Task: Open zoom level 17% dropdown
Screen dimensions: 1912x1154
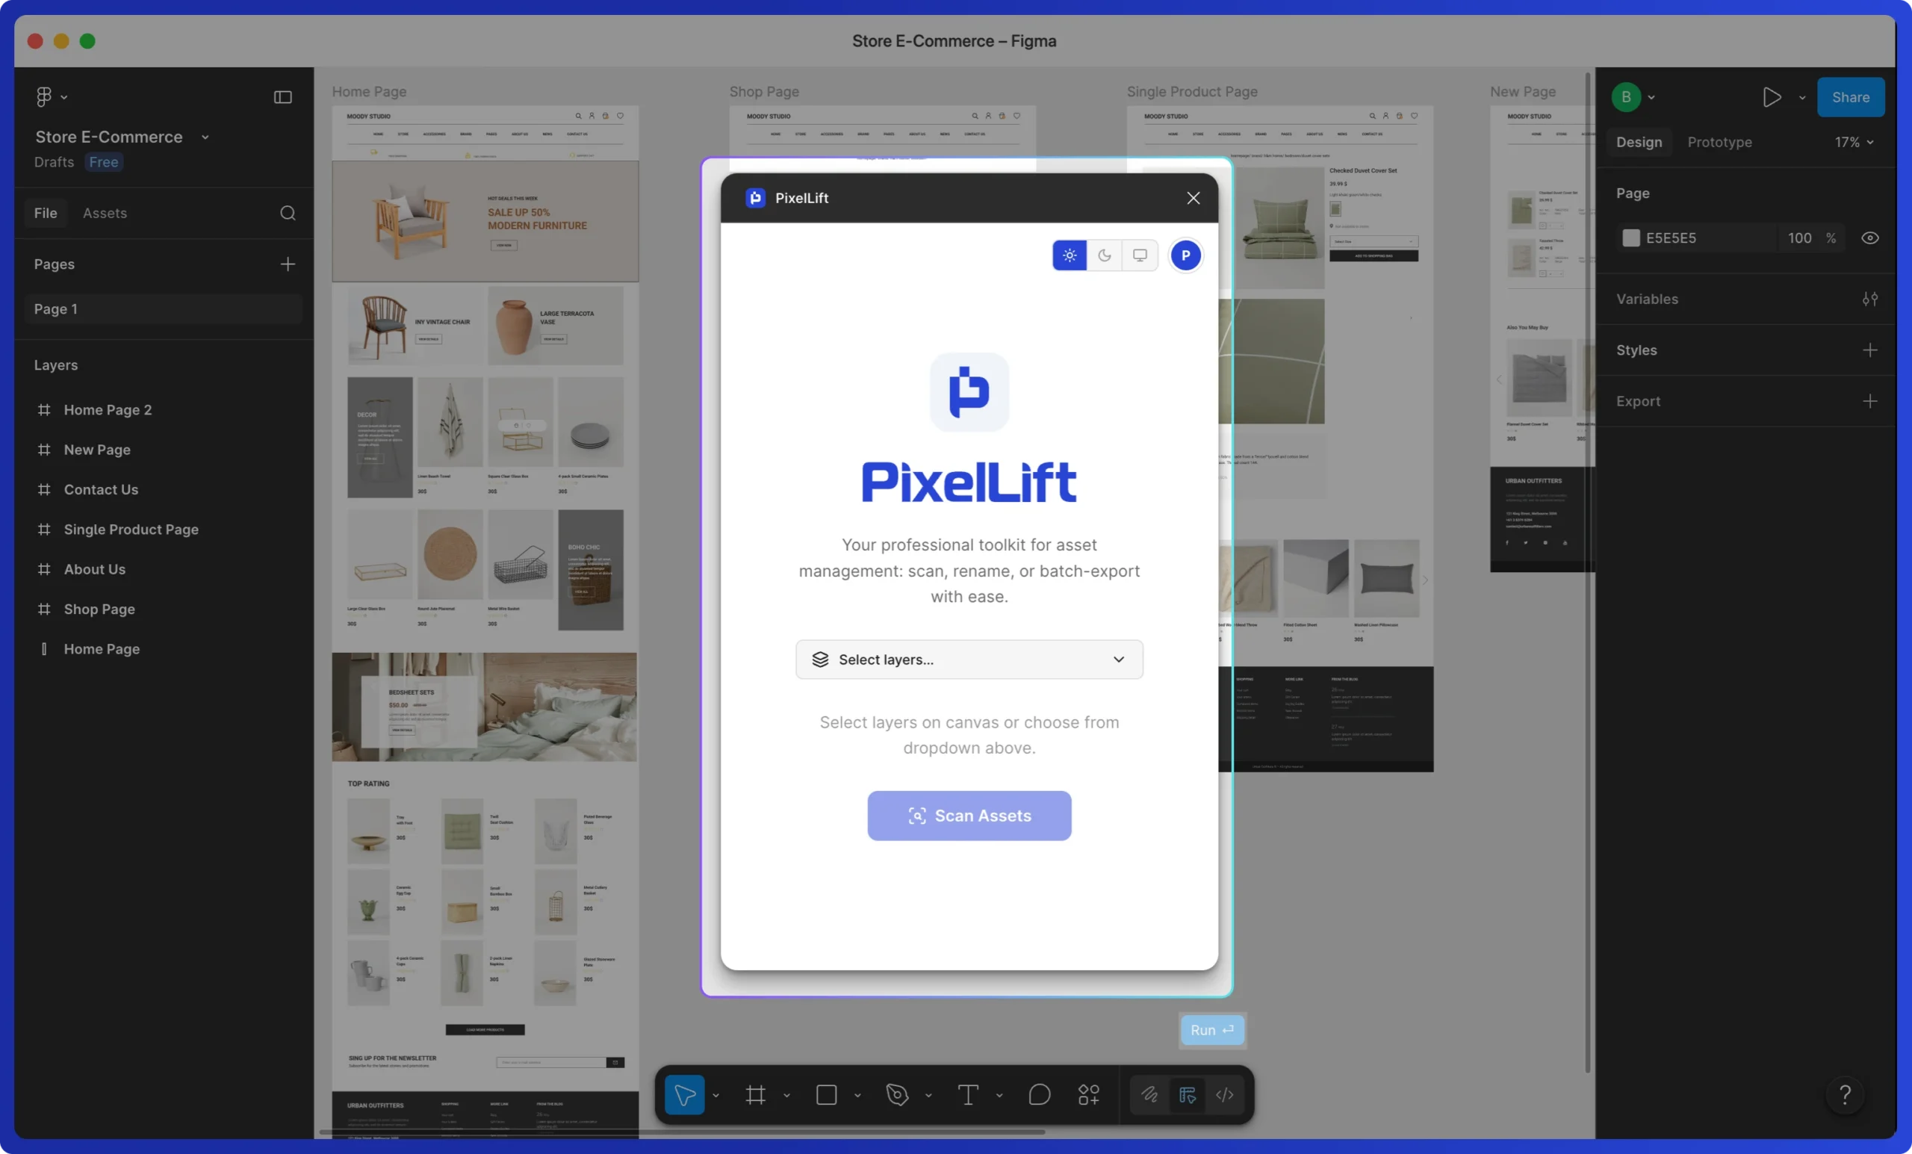Action: point(1854,142)
